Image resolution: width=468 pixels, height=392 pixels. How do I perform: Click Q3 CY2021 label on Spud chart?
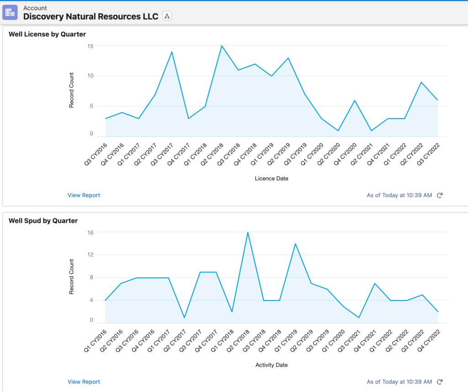coord(349,341)
